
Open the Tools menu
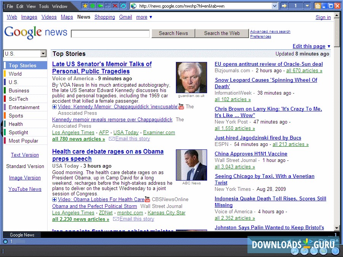click(x=44, y=6)
